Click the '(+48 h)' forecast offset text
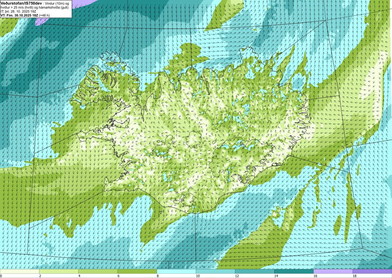The width and height of the screenshot is (392, 278). pos(45,15)
